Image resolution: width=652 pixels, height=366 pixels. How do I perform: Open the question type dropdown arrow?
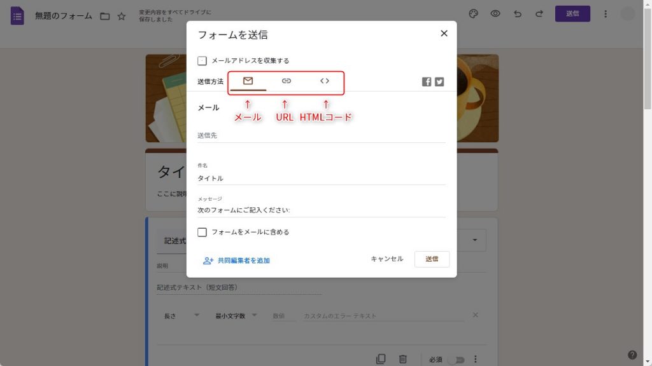[x=475, y=240]
